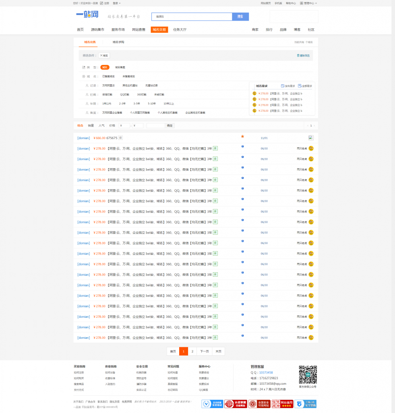Click the main search input field
The image size is (395, 413).
(x=192, y=17)
